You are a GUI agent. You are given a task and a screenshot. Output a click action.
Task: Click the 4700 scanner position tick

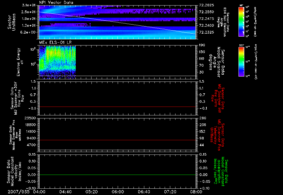(x=31, y=145)
